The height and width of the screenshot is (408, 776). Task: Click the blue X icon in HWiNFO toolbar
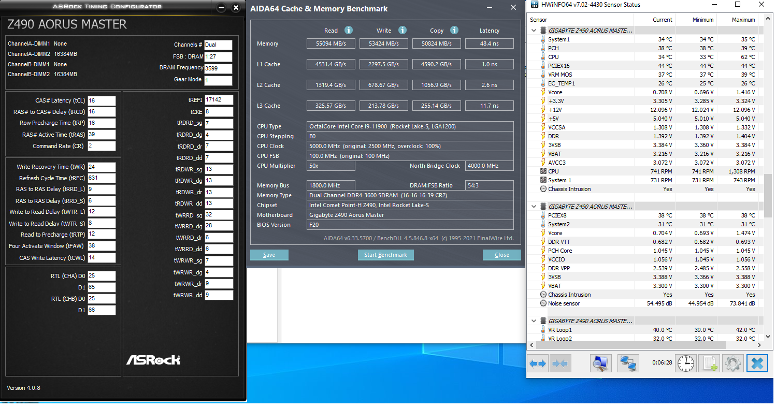coord(757,363)
